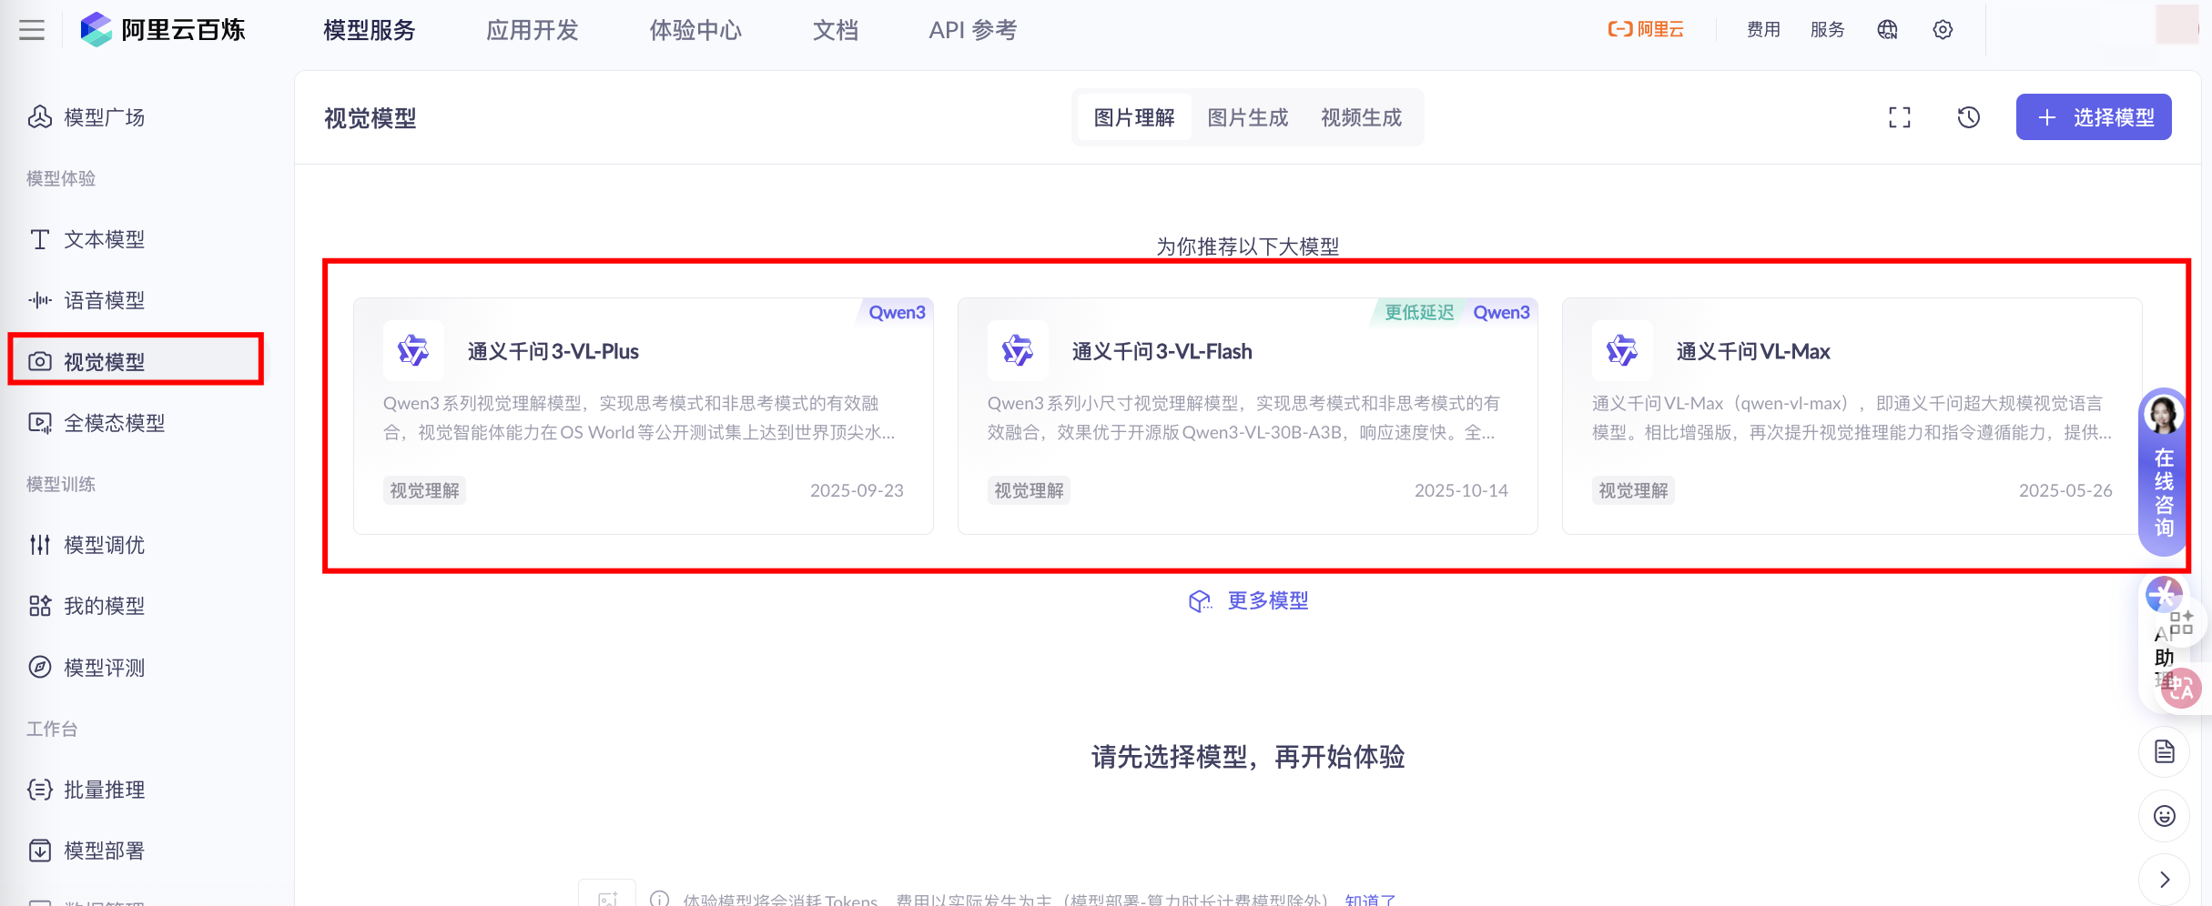Click the 全模态模型 icon

click(x=40, y=423)
